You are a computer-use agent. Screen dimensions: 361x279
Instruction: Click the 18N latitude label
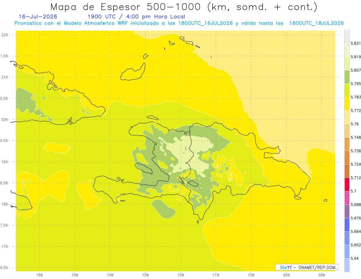(x=5, y=204)
